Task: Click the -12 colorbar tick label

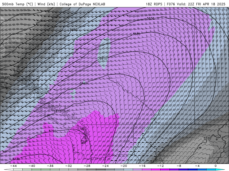Action: click(x=161, y=166)
